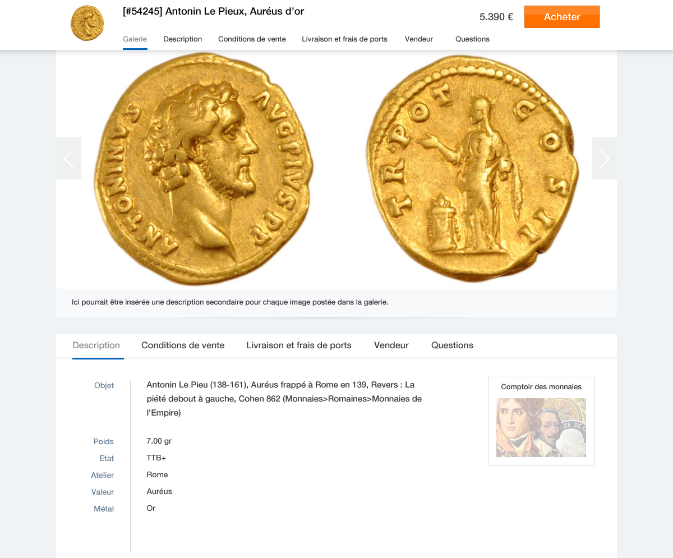Switch to the lower Description tab
Screen dimensions: 673x558
click(x=96, y=345)
